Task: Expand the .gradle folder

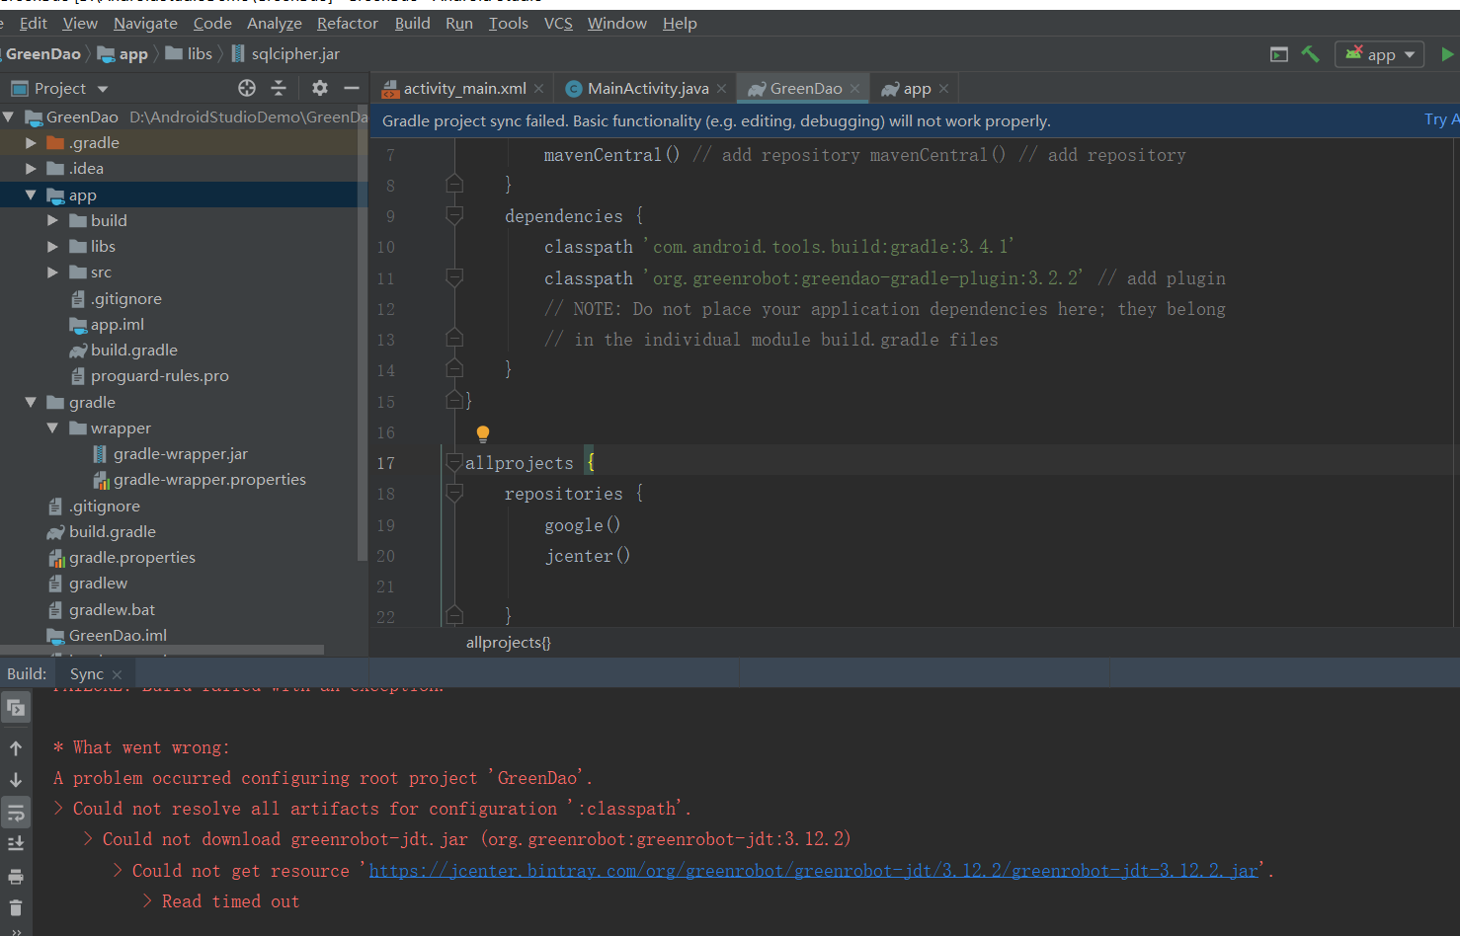Action: (x=31, y=142)
